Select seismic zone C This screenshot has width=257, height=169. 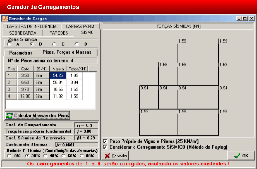54,44
